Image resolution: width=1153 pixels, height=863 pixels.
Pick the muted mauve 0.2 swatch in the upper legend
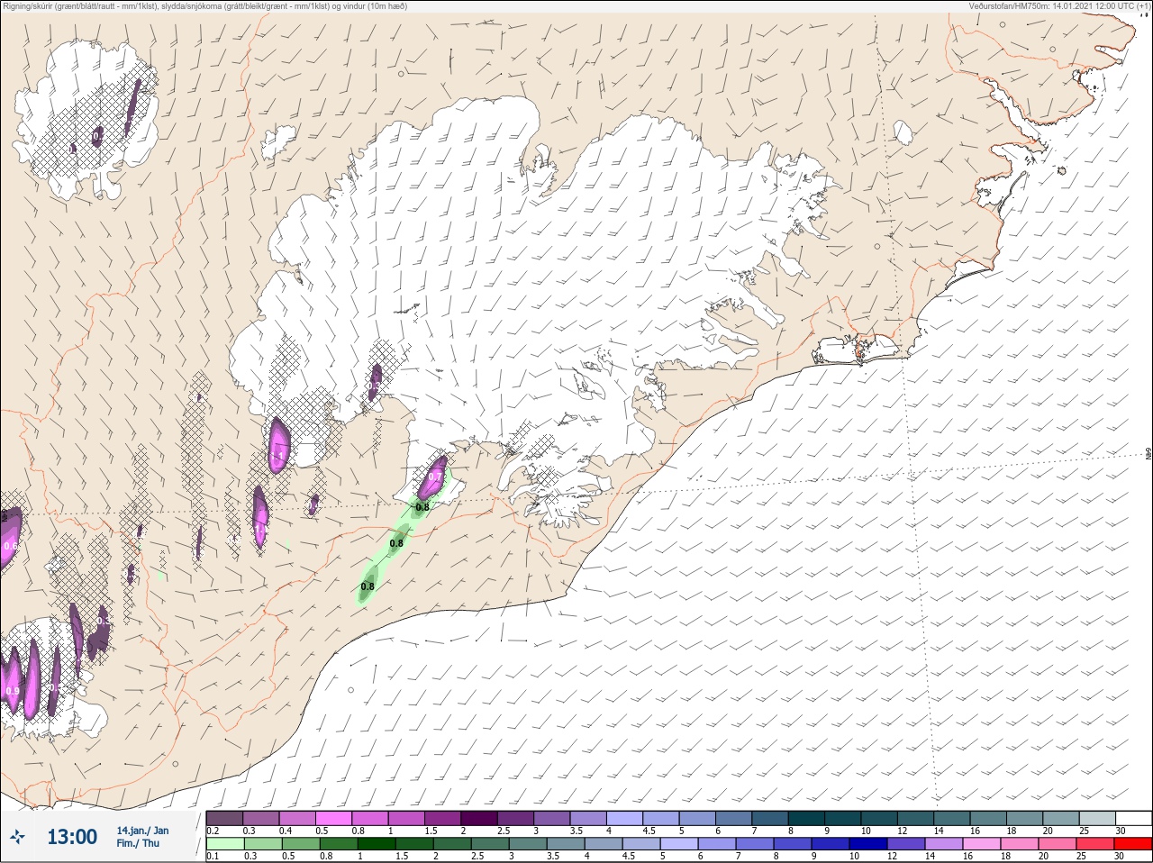(224, 818)
